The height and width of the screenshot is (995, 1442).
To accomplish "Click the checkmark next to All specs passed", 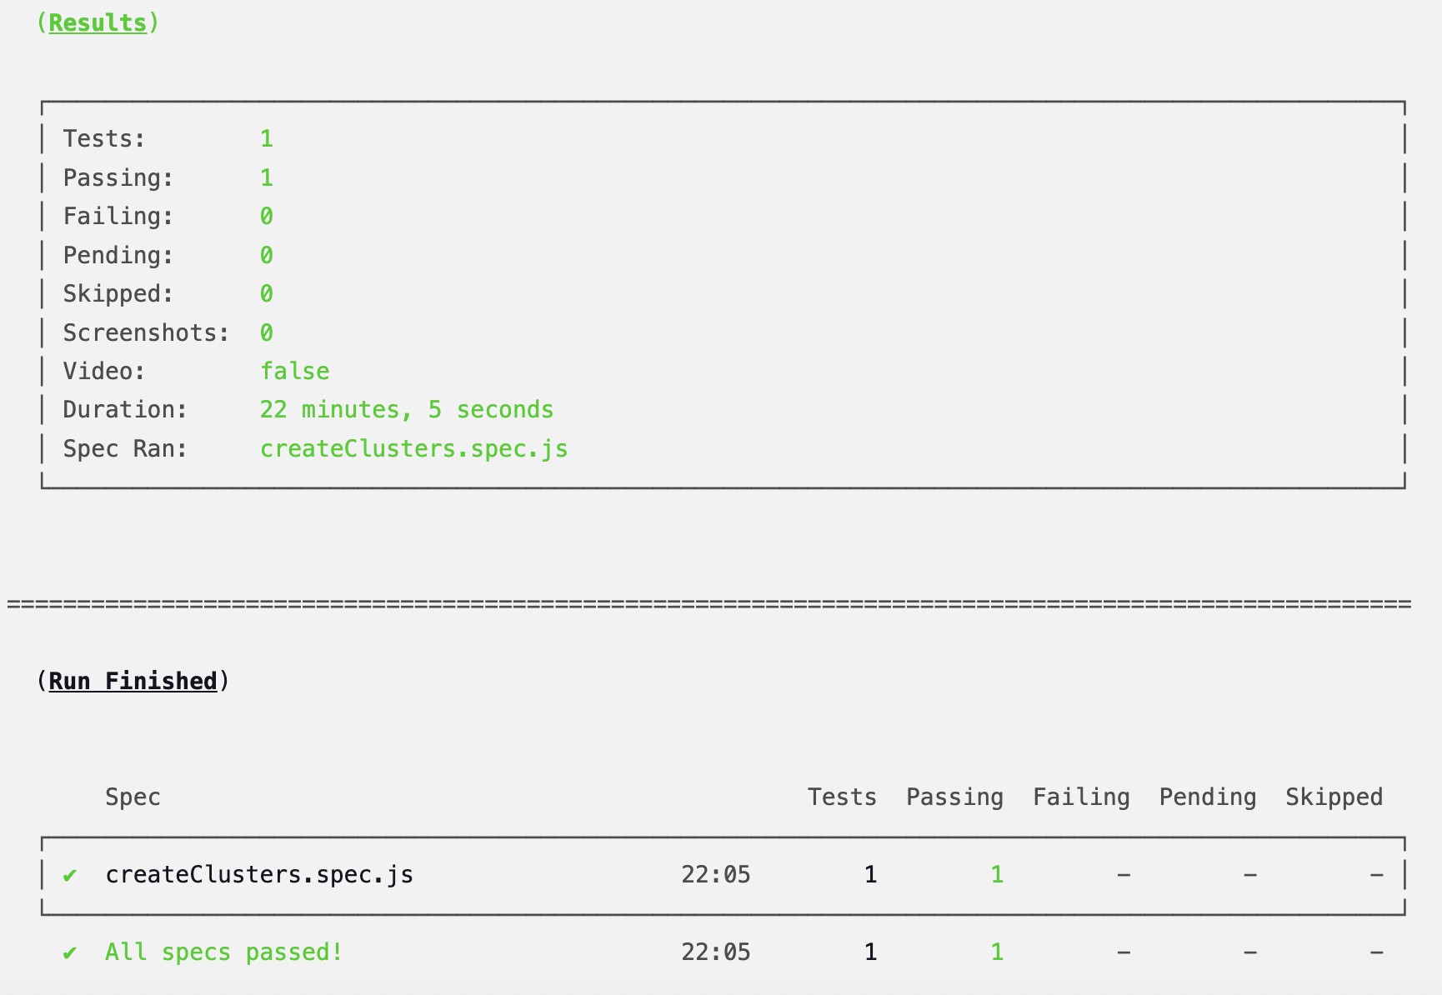I will [70, 952].
